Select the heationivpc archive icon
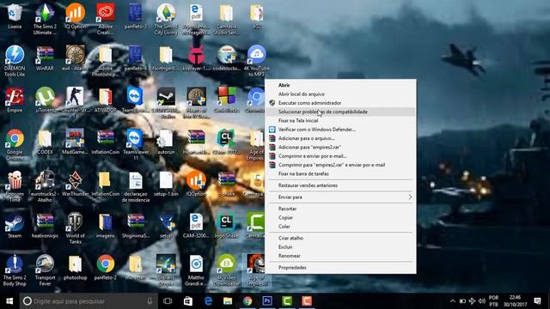The width and height of the screenshot is (550, 309). 45,225
